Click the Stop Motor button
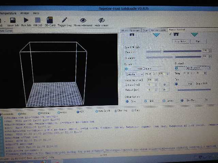 click(x=180, y=41)
